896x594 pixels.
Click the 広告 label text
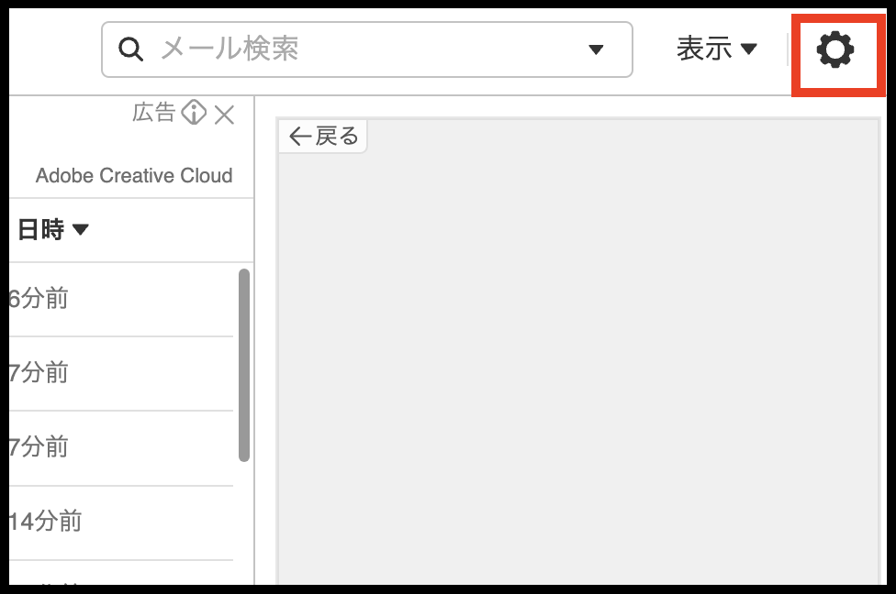click(153, 113)
